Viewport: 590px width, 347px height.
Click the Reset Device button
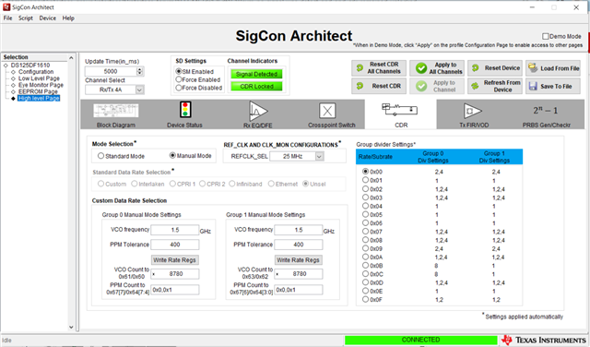click(x=495, y=68)
